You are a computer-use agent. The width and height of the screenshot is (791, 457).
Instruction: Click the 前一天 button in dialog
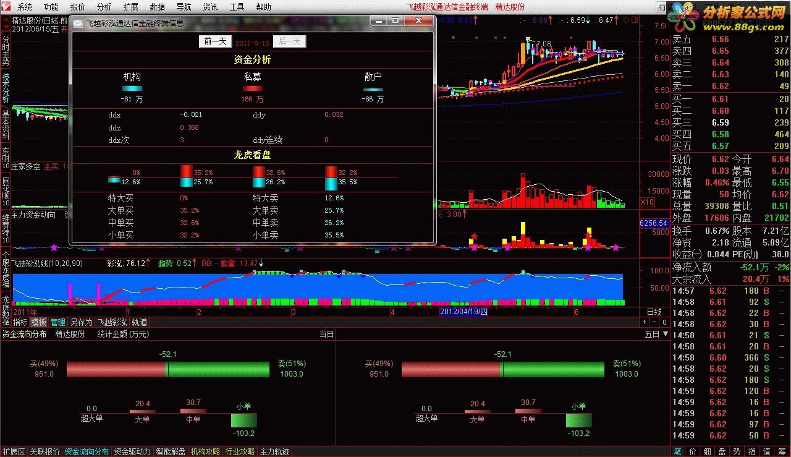(x=215, y=41)
